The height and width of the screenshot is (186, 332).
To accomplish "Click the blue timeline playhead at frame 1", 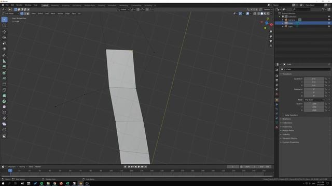I will (10, 171).
